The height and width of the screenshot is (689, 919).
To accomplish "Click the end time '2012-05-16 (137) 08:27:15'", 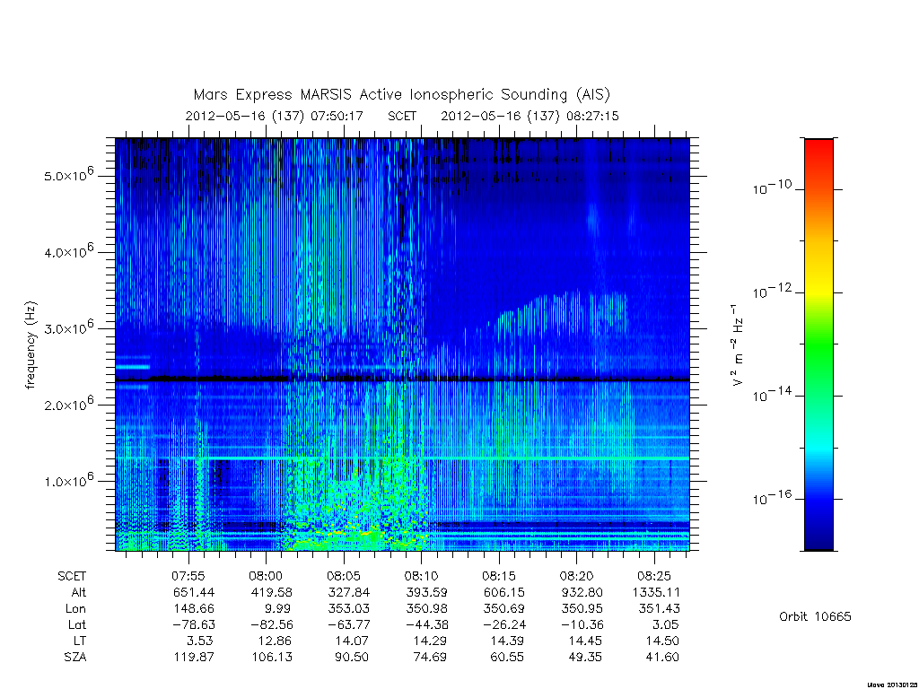I will 530,116.
